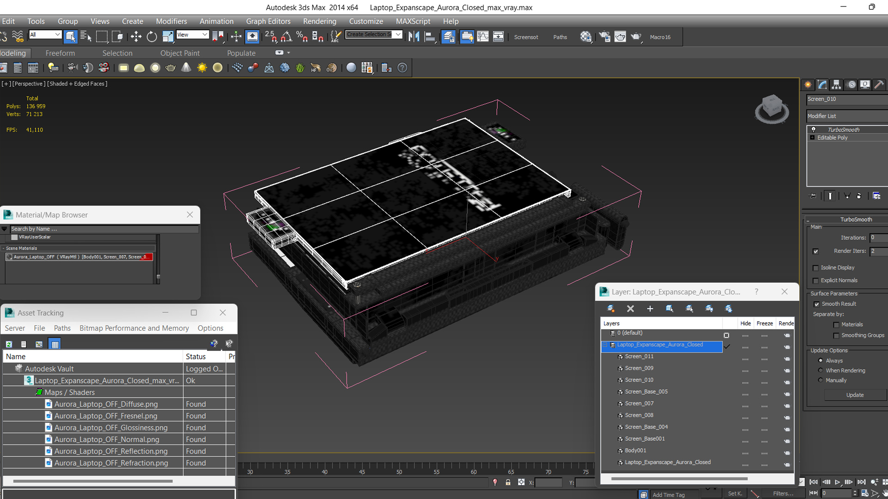
Task: Open Material Browser options arrow
Action: tap(5, 229)
